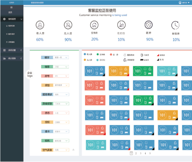Select the 系统设置 sidebar menu
192x162 pixels.
[12, 50]
